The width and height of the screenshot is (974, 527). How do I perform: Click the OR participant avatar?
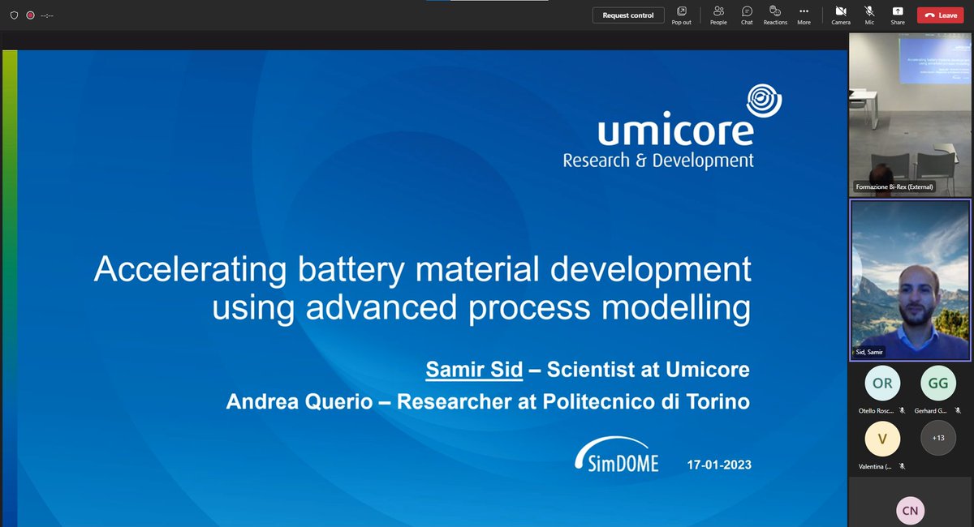tap(881, 384)
